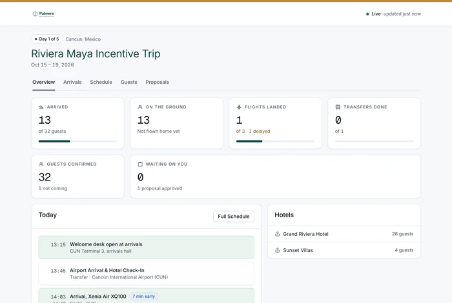Click the Flights Landed airplane icon

tap(239, 107)
